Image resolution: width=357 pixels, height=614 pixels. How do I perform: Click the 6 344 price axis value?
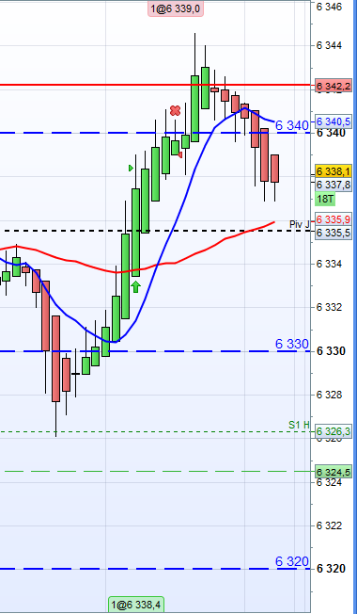coord(329,46)
